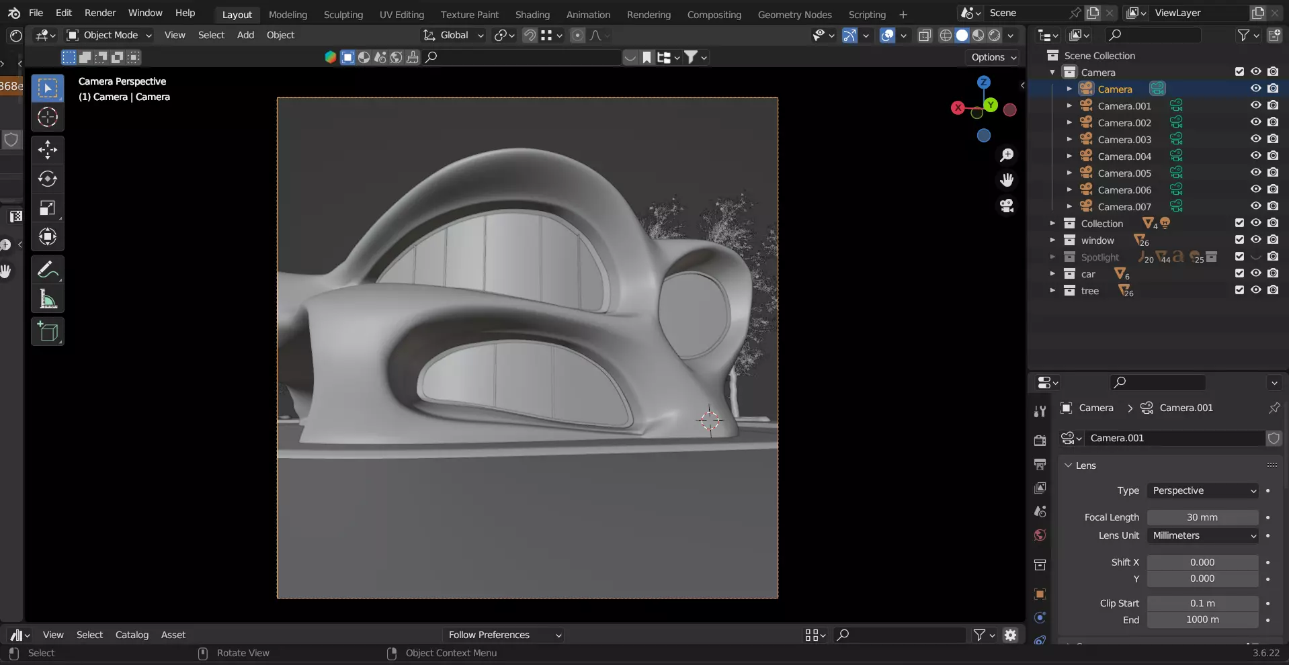The width and height of the screenshot is (1289, 665).
Task: Open the viewport Add menu
Action: pos(245,35)
